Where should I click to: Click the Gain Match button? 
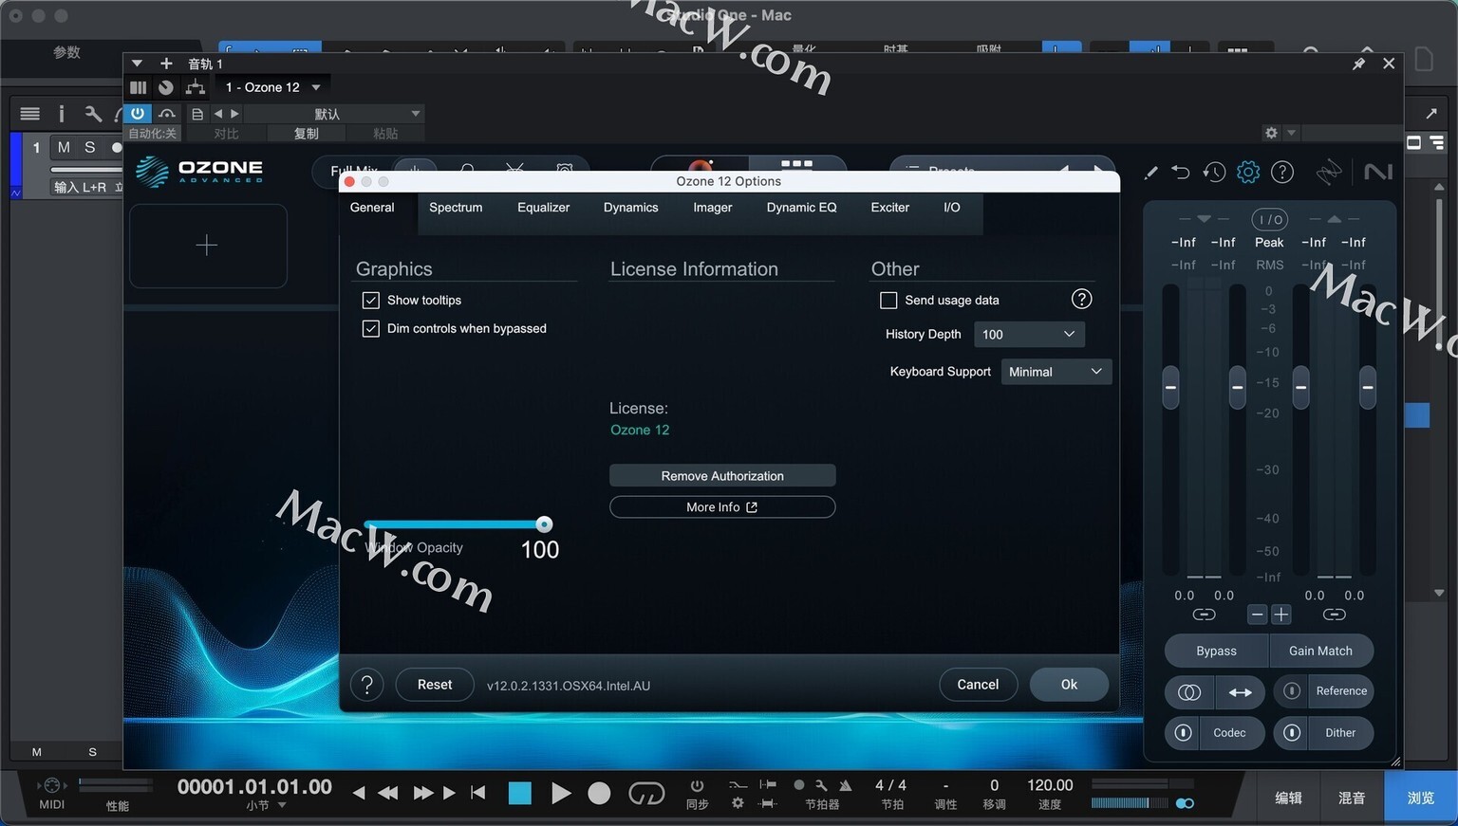click(x=1321, y=651)
